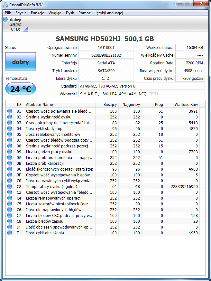Select row Liczba błędów zapisu
211x281 pixels.
coord(103,221)
